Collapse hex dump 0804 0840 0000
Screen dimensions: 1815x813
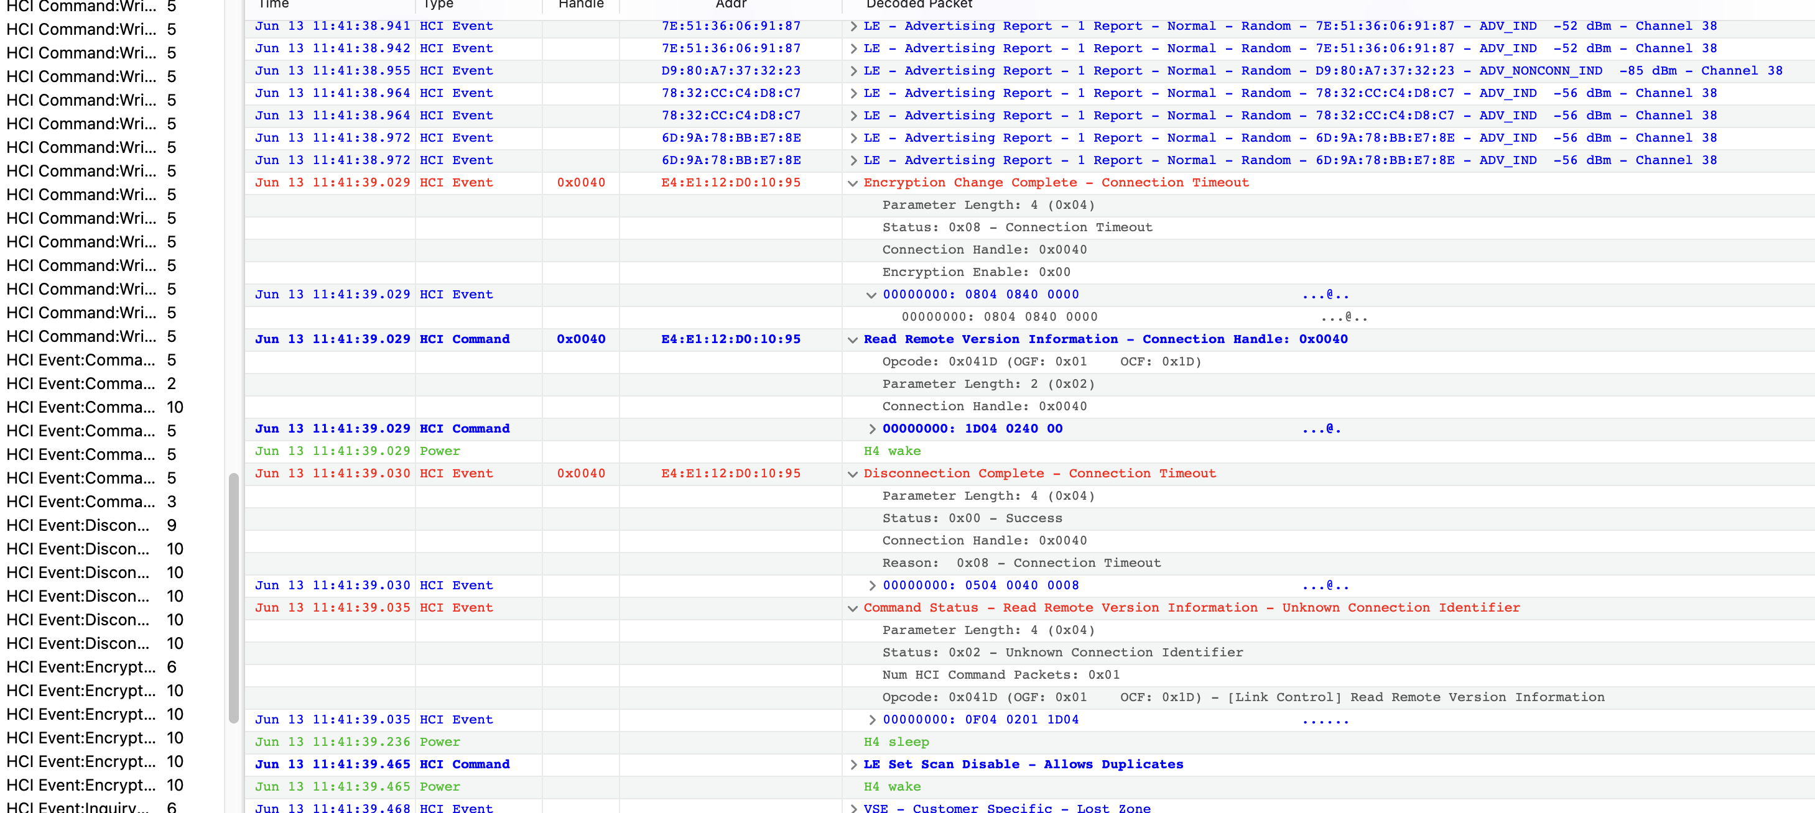[x=871, y=295]
